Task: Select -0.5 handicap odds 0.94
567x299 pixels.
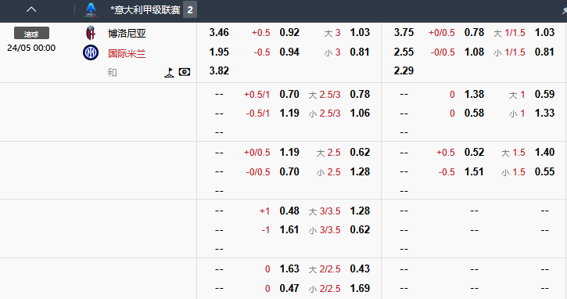Action: pos(289,52)
